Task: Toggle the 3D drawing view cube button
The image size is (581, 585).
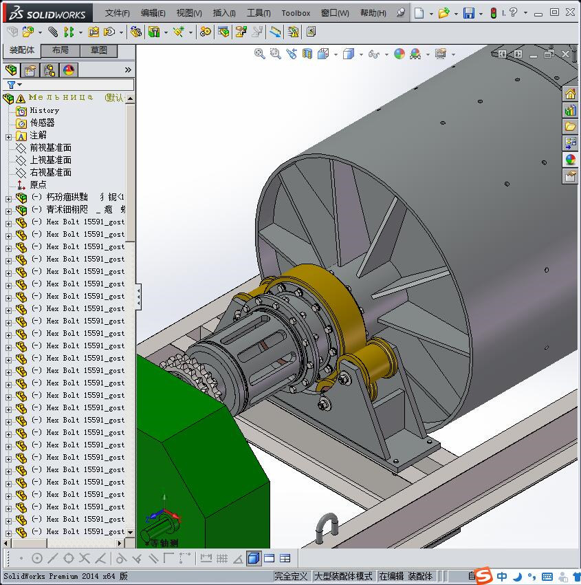Action: coord(254,558)
